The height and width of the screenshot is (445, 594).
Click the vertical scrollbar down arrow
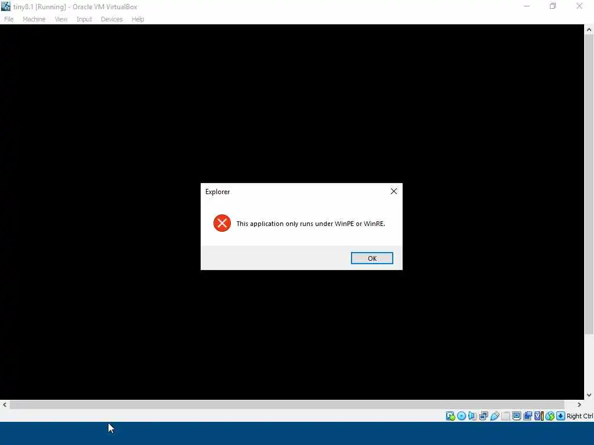(x=589, y=395)
